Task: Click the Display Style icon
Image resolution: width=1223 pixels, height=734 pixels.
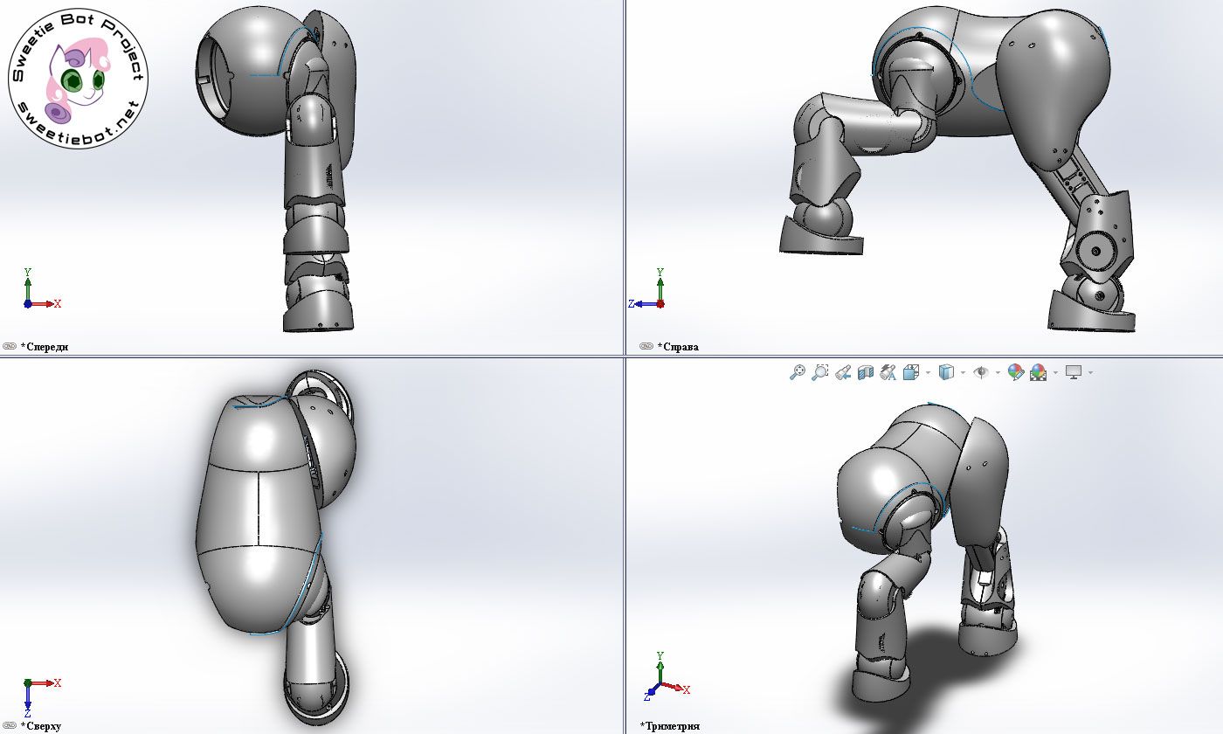Action: click(946, 372)
